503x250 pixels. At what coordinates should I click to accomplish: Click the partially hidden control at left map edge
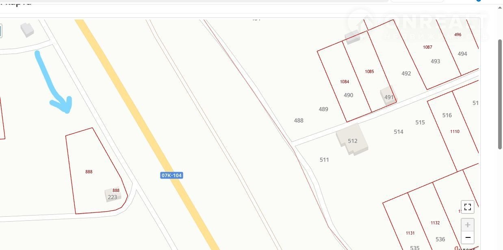click(1, 31)
